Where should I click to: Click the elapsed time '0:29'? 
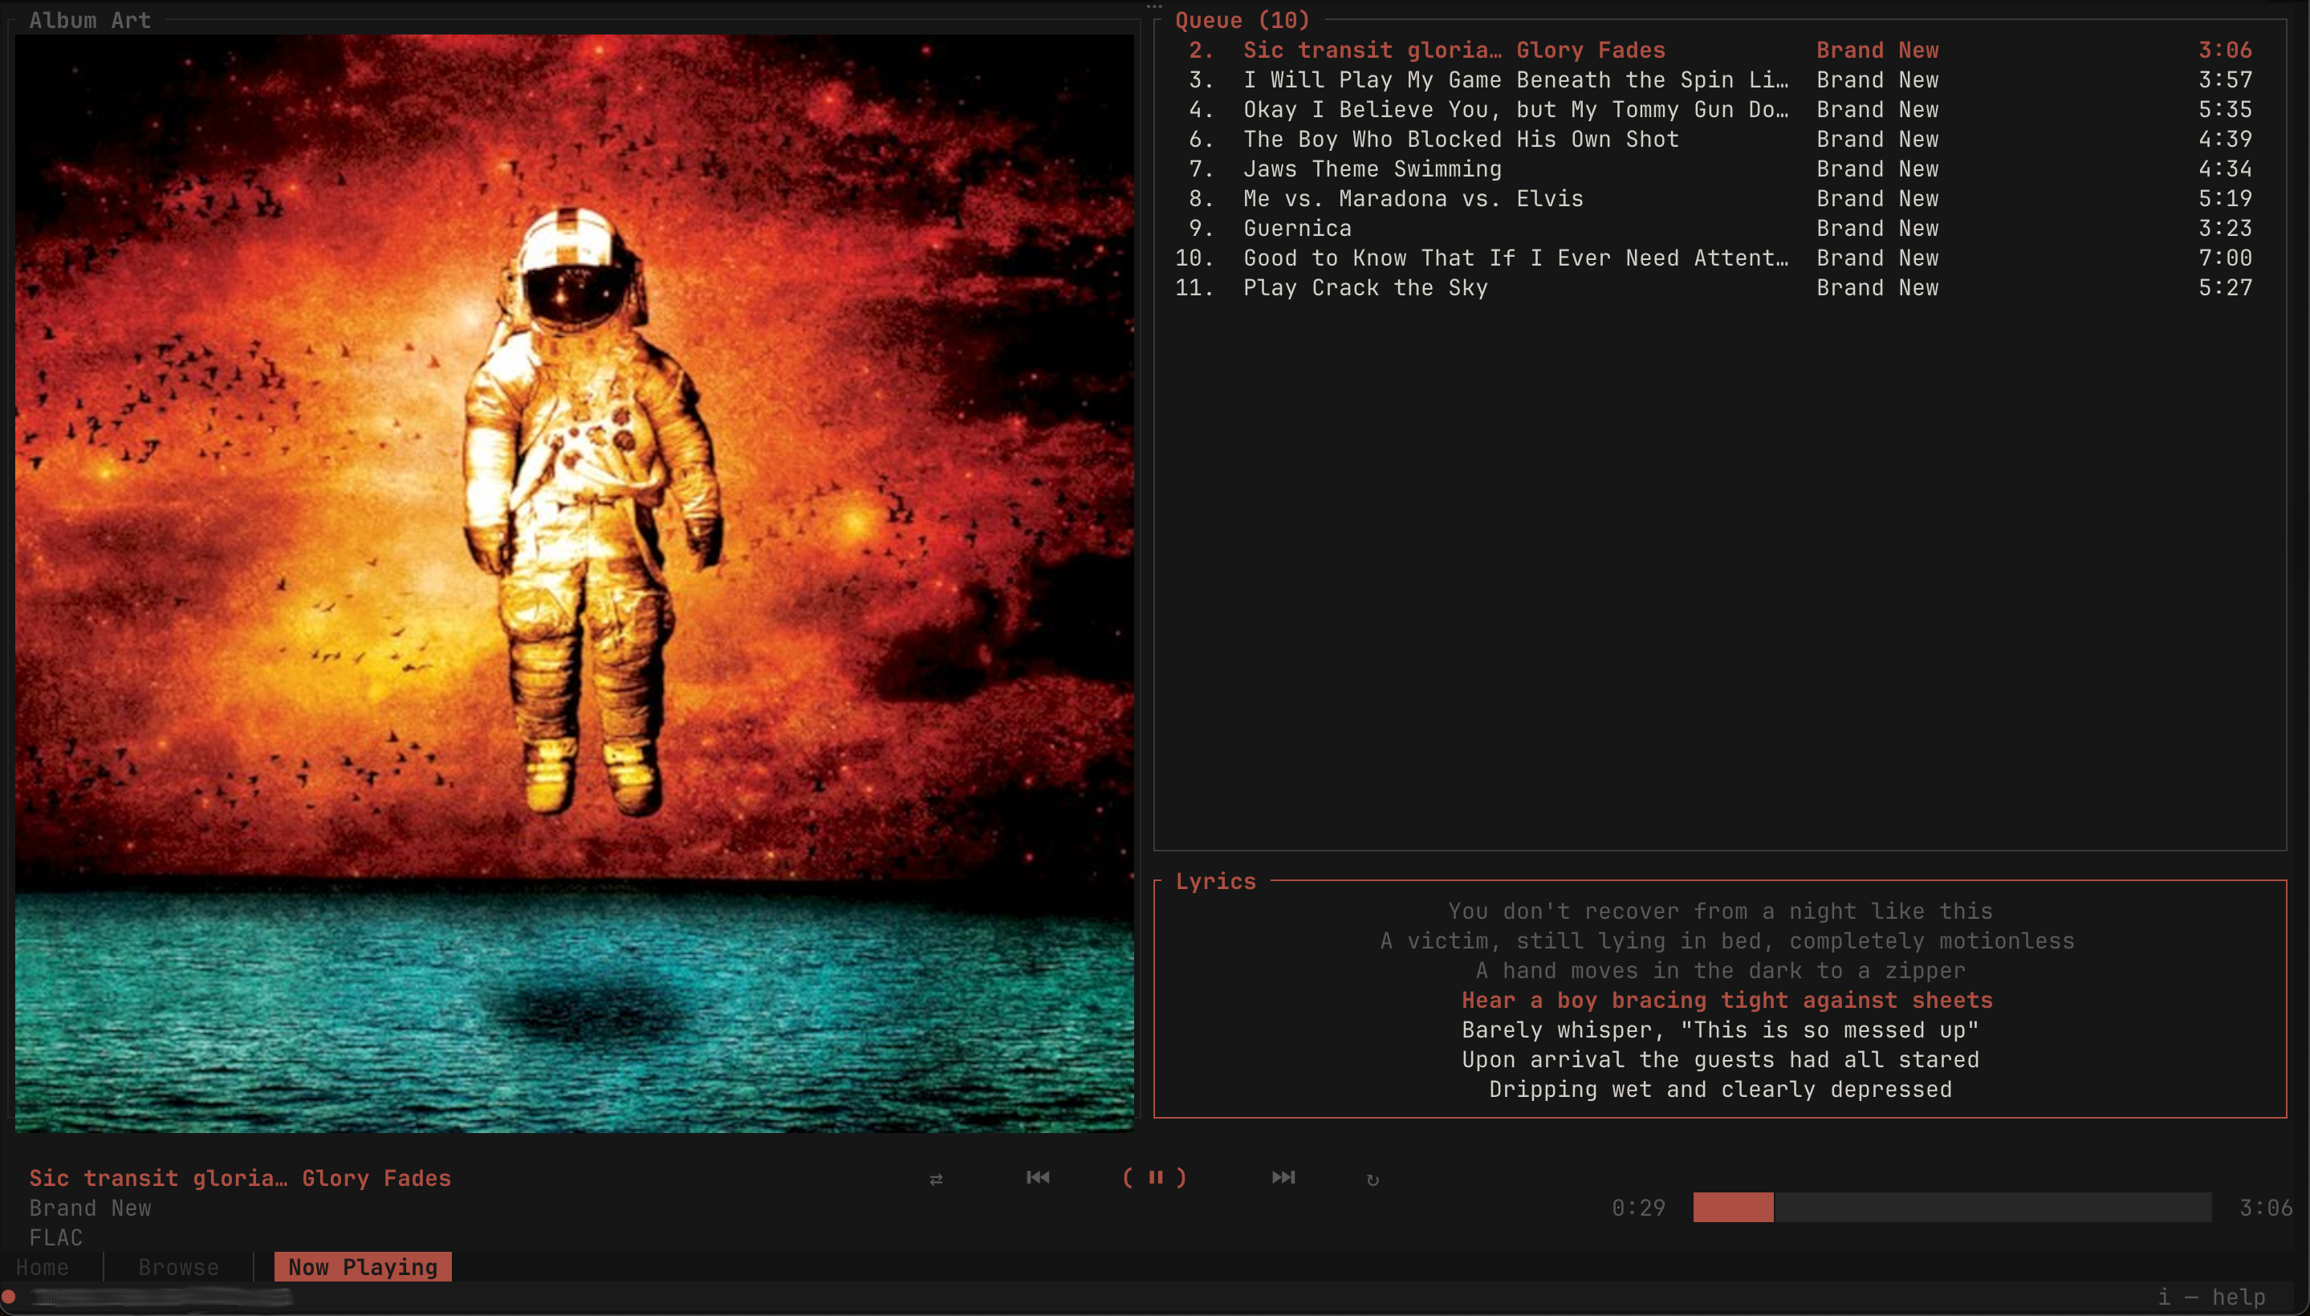[x=1637, y=1208]
